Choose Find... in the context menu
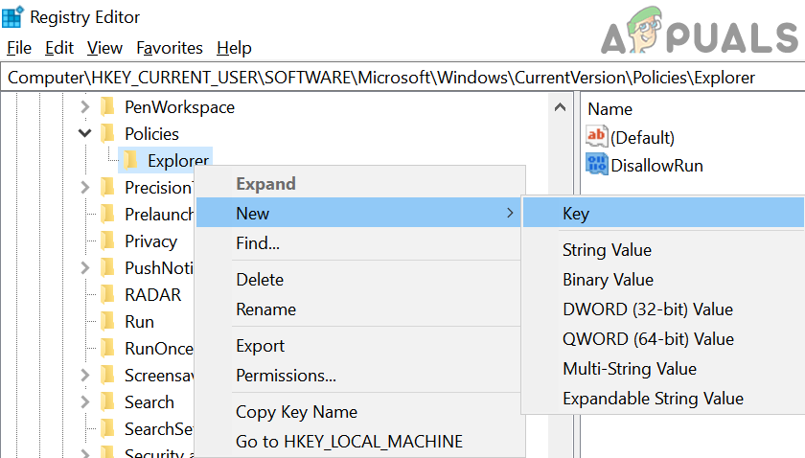The image size is (805, 458). (x=358, y=242)
